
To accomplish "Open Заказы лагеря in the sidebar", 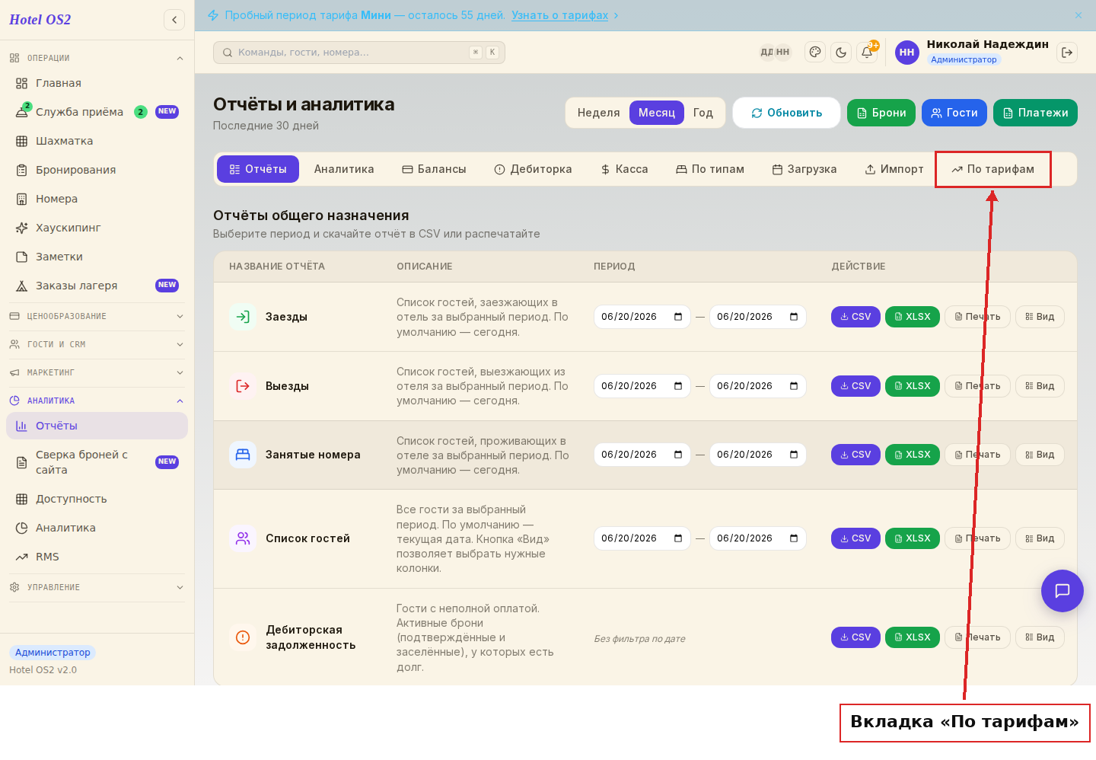I will click(x=97, y=286).
